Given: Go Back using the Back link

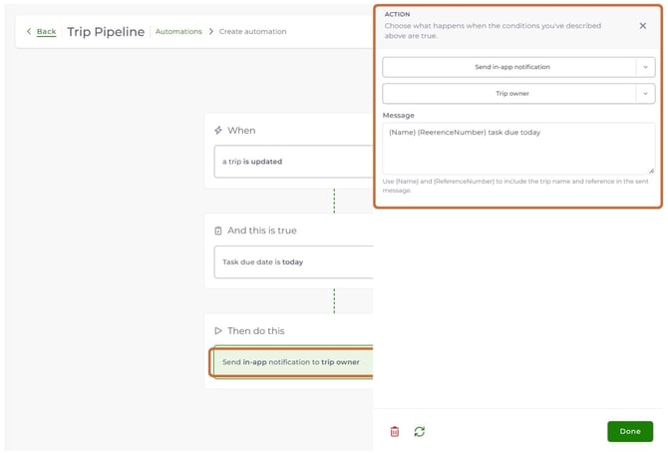Looking at the screenshot, I should coord(46,32).
